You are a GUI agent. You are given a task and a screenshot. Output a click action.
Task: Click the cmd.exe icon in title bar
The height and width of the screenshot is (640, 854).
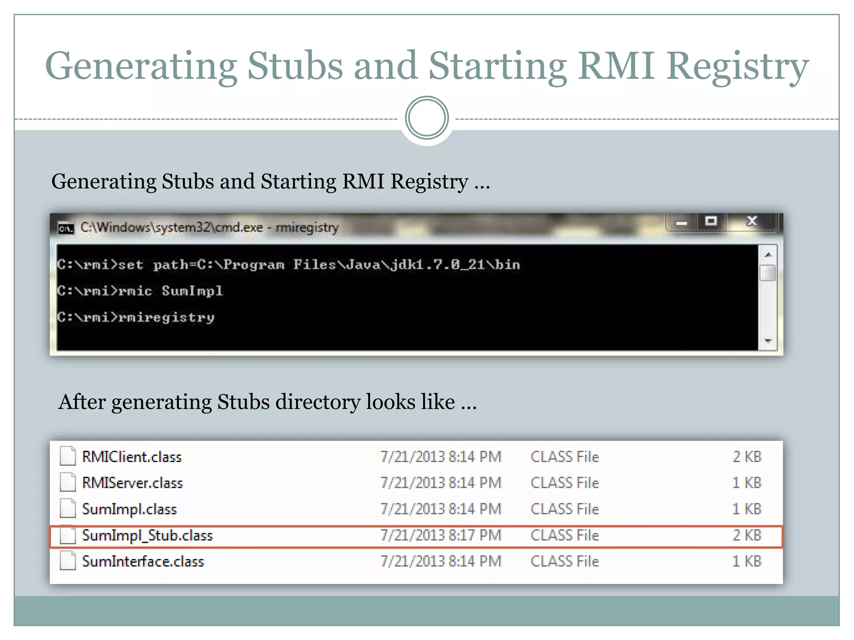pyautogui.click(x=66, y=228)
